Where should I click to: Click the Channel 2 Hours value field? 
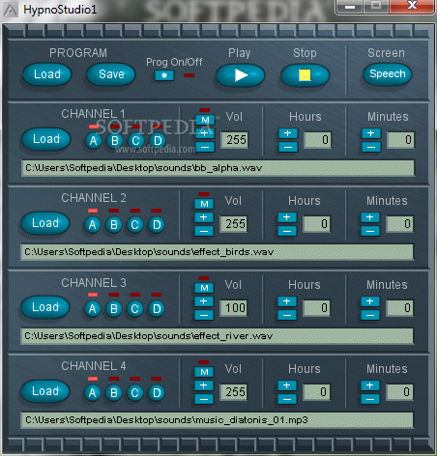pyautogui.click(x=317, y=224)
